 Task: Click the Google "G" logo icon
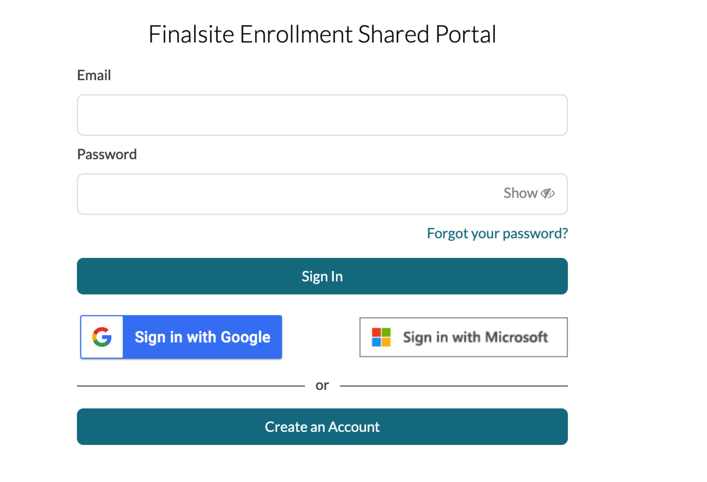click(102, 337)
